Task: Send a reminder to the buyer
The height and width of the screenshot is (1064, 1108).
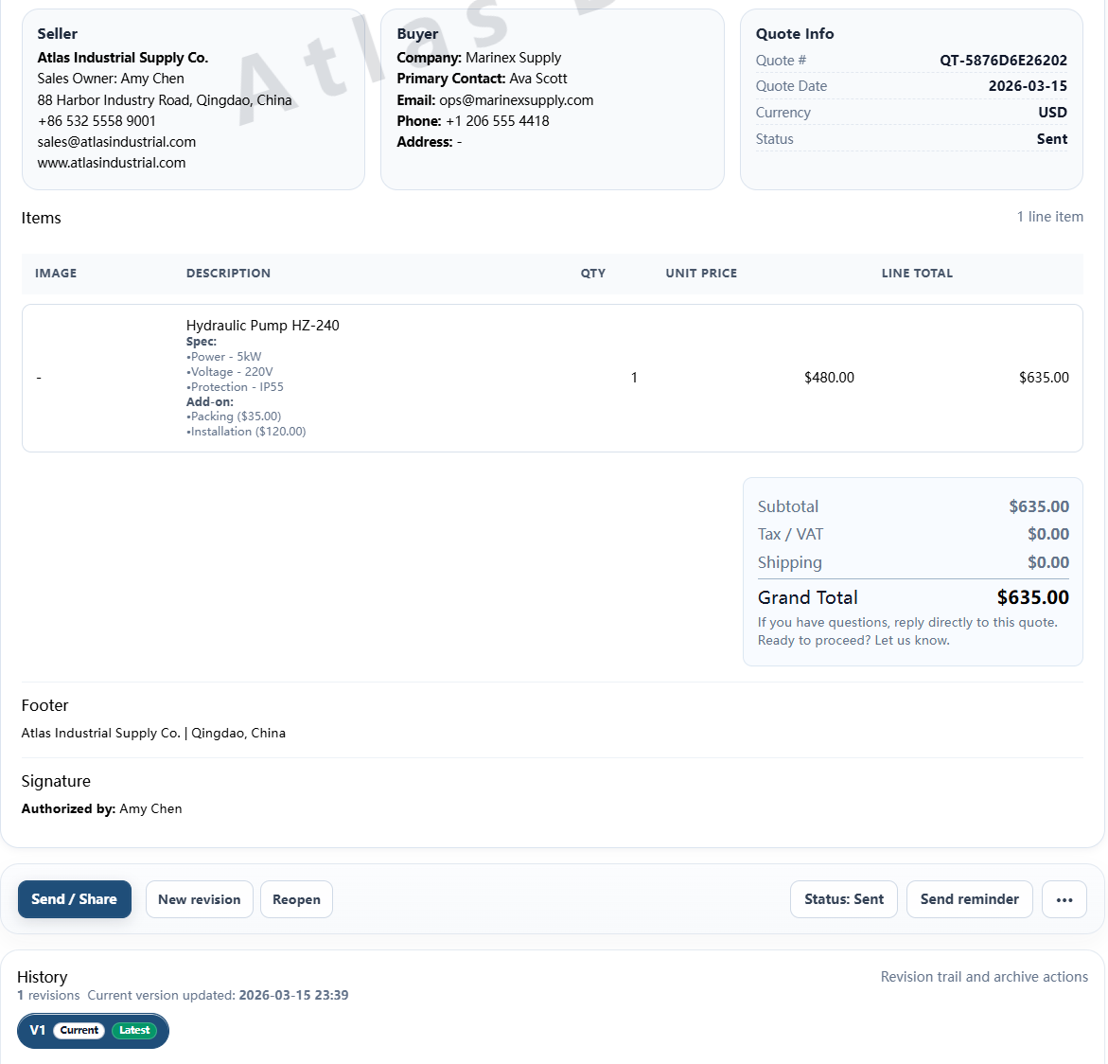Action: pyautogui.click(x=969, y=899)
